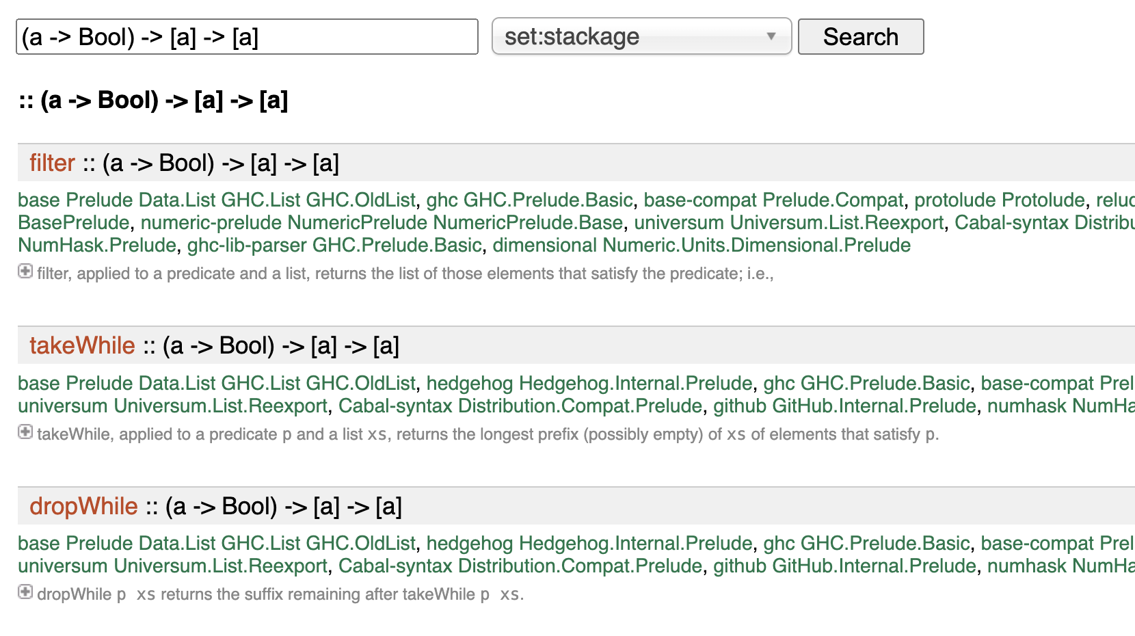Open universum package link under dropWhile

tap(63, 566)
